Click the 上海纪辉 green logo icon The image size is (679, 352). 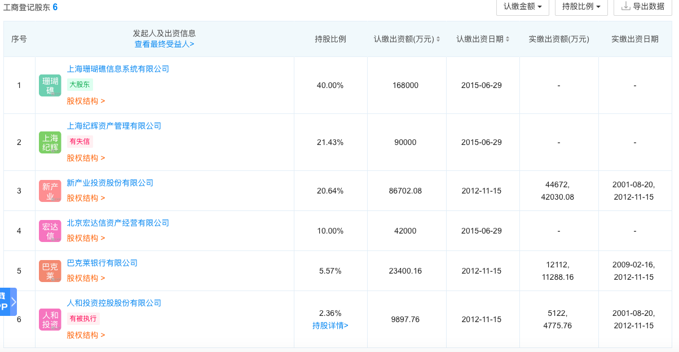(50, 142)
